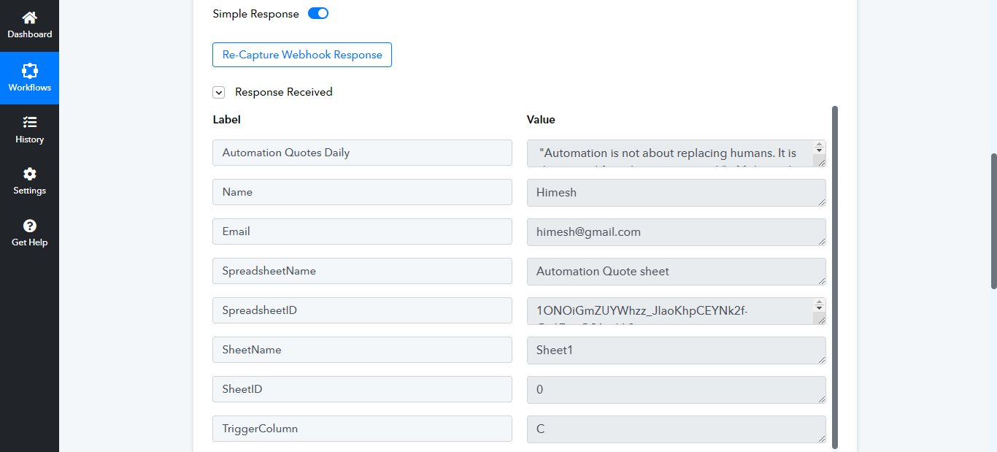Select the Workflows icon in sidebar
The width and height of the screenshot is (997, 452).
point(30,71)
